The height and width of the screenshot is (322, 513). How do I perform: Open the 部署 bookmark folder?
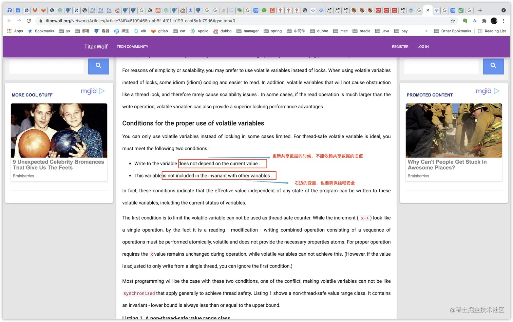82,31
